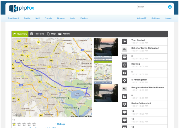Click the Wikipedia icon for Rangierbahnhof Berlin-Rummelsburg
179x128 pixels.
[125, 89]
